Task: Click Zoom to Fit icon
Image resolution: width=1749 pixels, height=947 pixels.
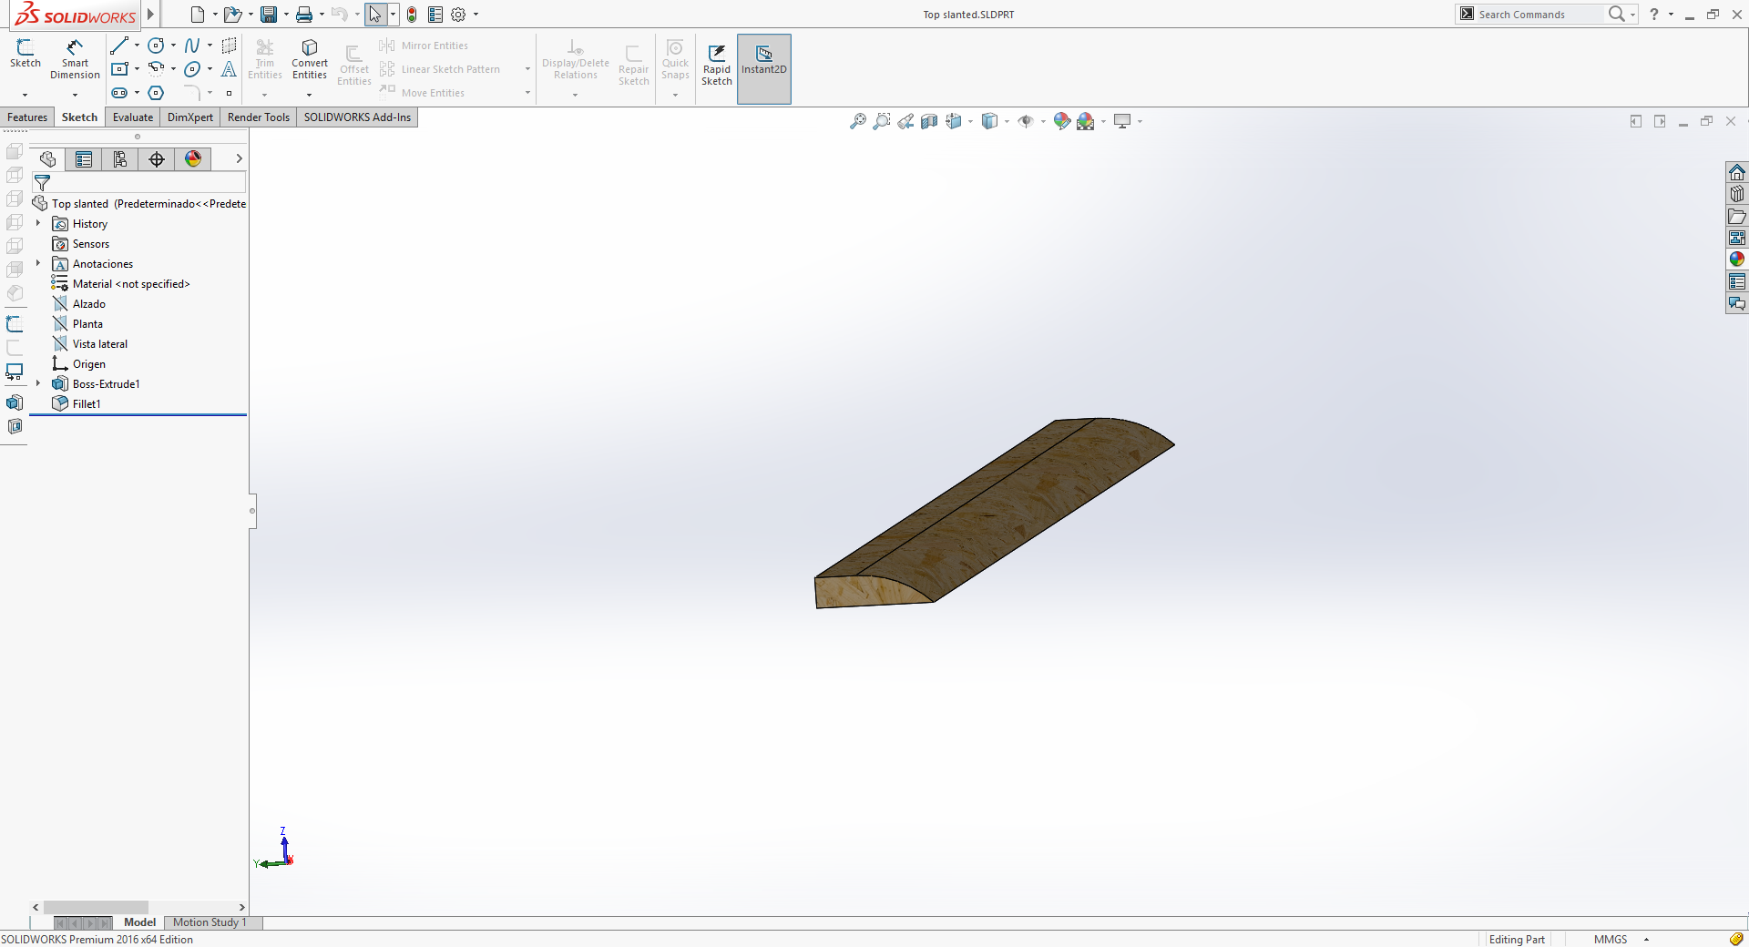Action: (858, 121)
